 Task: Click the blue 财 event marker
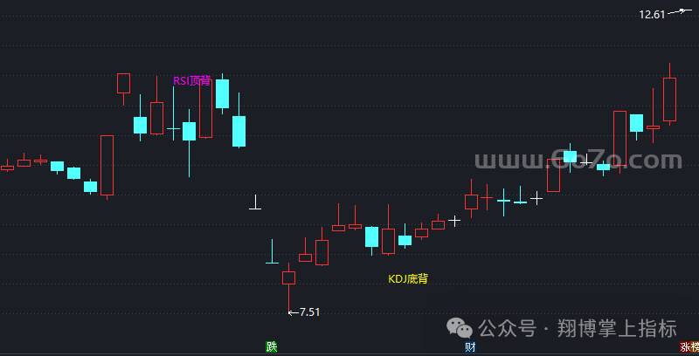pos(470,346)
